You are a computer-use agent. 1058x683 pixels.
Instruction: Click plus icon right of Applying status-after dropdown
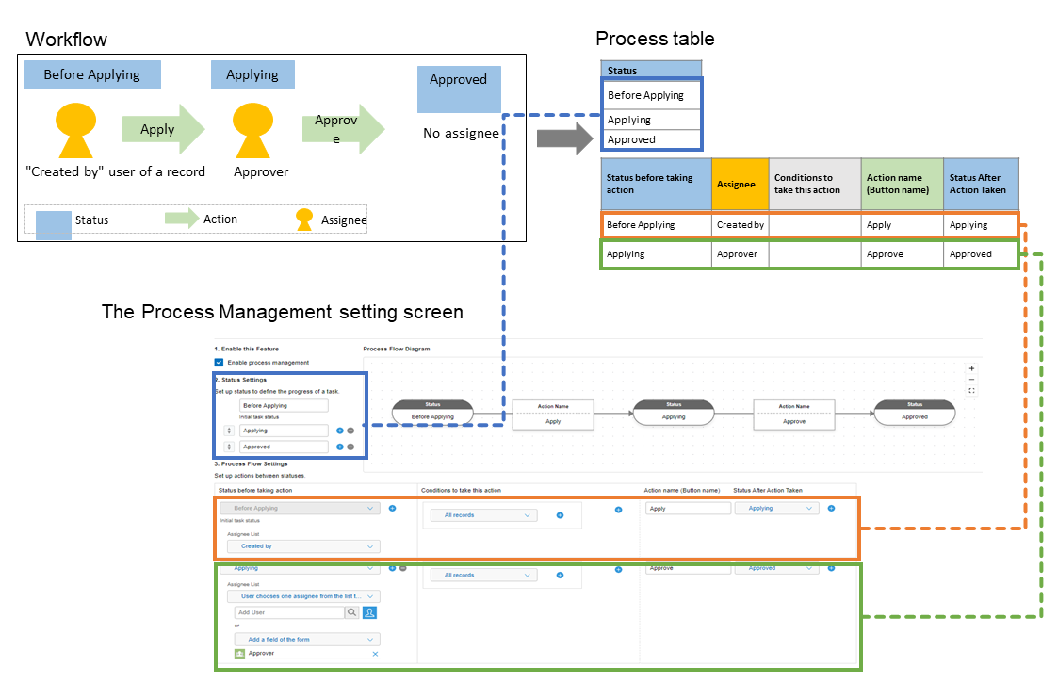pyautogui.click(x=831, y=508)
